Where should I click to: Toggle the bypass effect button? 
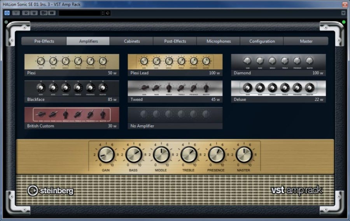(x=16, y=13)
